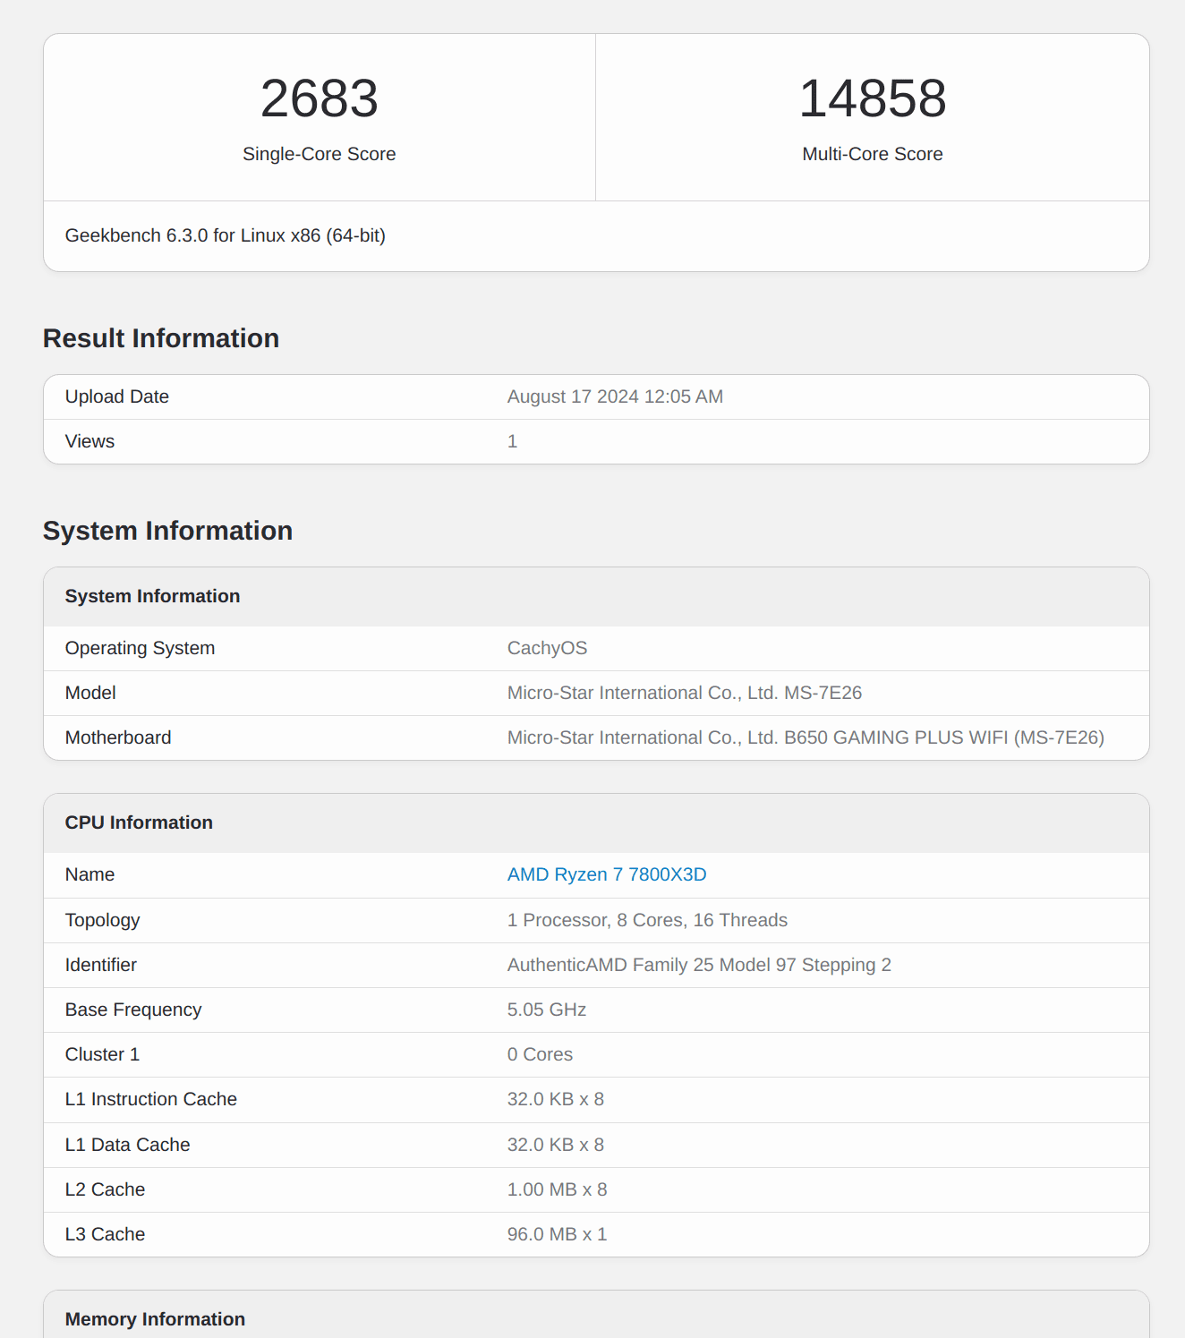
Task: Click the Geekbench 6.3.0 version text
Action: (226, 235)
